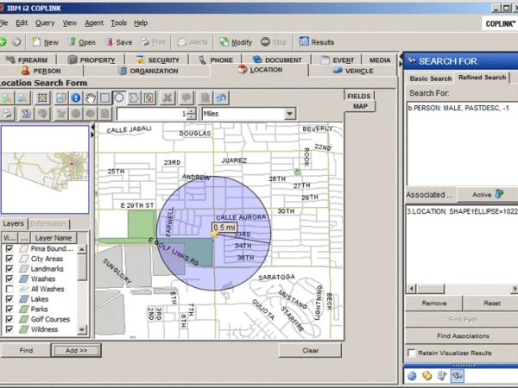Open the Results view from toolbar
This screenshot has height=388, width=518.
click(317, 41)
